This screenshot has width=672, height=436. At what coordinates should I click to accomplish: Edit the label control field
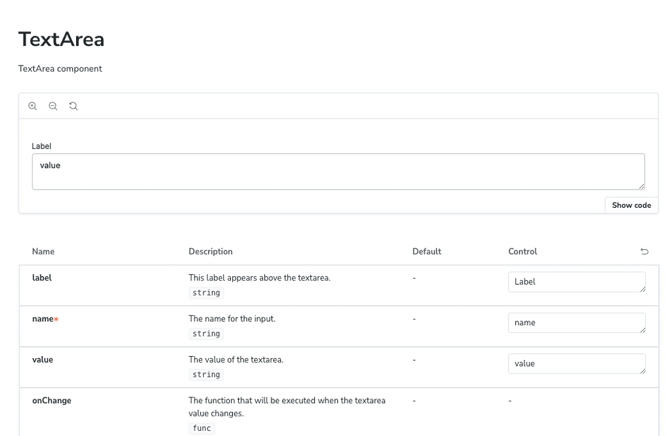click(576, 282)
